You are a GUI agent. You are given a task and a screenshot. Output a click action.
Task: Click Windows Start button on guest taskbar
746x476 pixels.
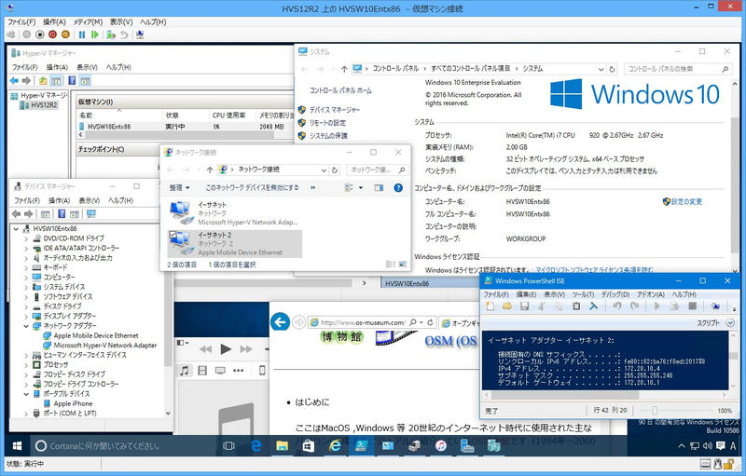point(17,445)
